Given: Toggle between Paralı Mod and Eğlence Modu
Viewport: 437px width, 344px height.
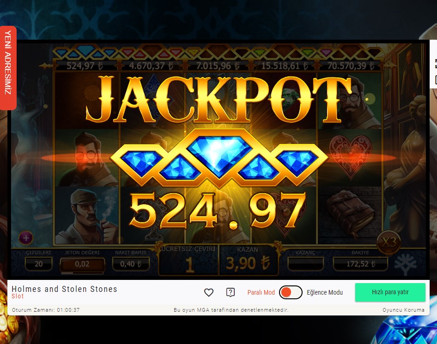Looking at the screenshot, I should pos(291,292).
